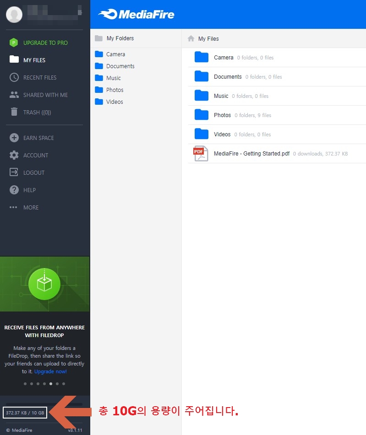Click '0 folders, 9 files' Photos details

click(x=253, y=115)
